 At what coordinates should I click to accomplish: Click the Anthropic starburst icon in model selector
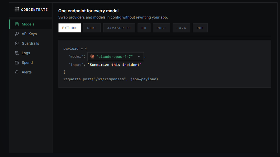click(x=92, y=57)
